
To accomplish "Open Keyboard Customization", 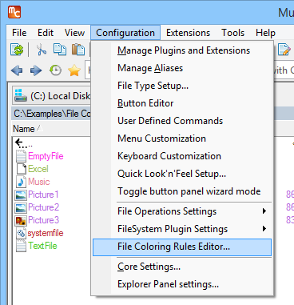I will [x=182, y=156].
